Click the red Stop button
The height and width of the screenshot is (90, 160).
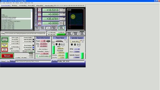(4, 50)
